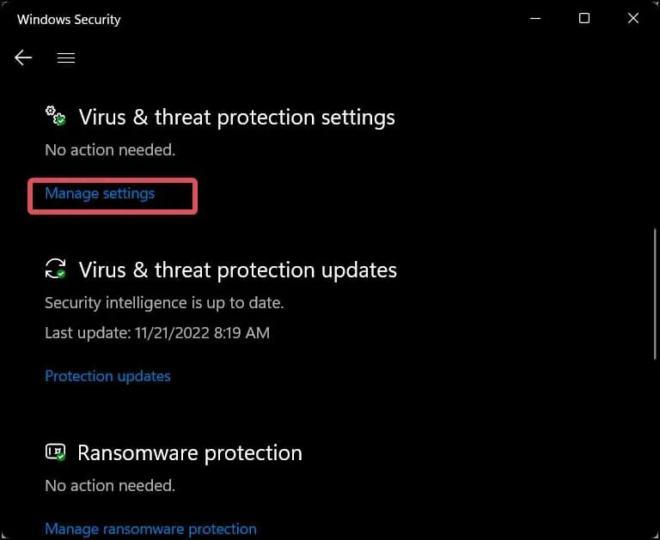Click the Last update date text
Screen dimensions: 660x540
[157, 332]
